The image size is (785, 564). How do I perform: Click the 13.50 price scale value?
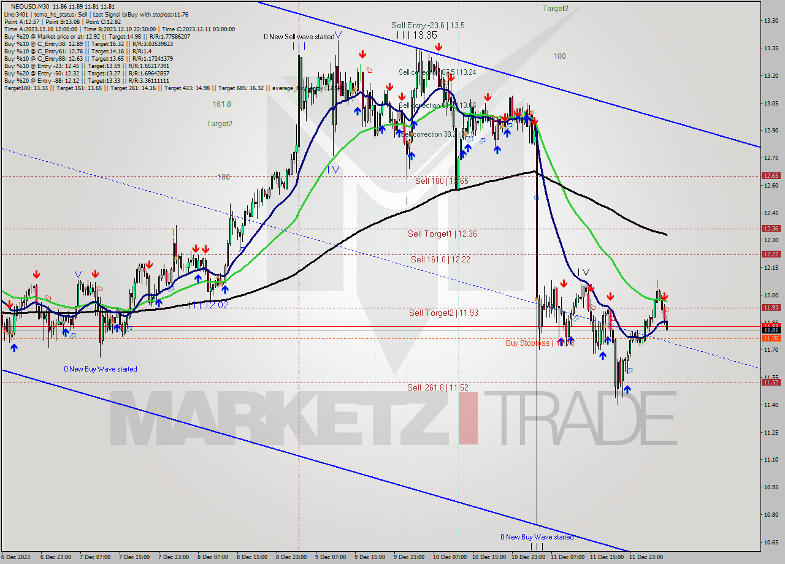click(771, 21)
